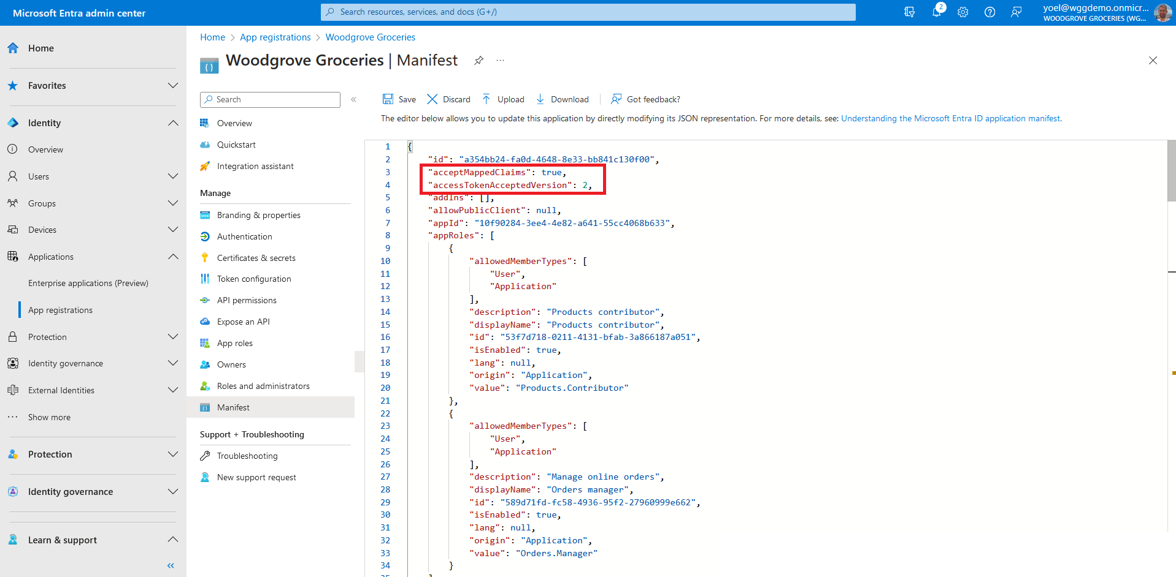Screen dimensions: 1176x577
Task: Open the notifications bell
Action: click(936, 12)
